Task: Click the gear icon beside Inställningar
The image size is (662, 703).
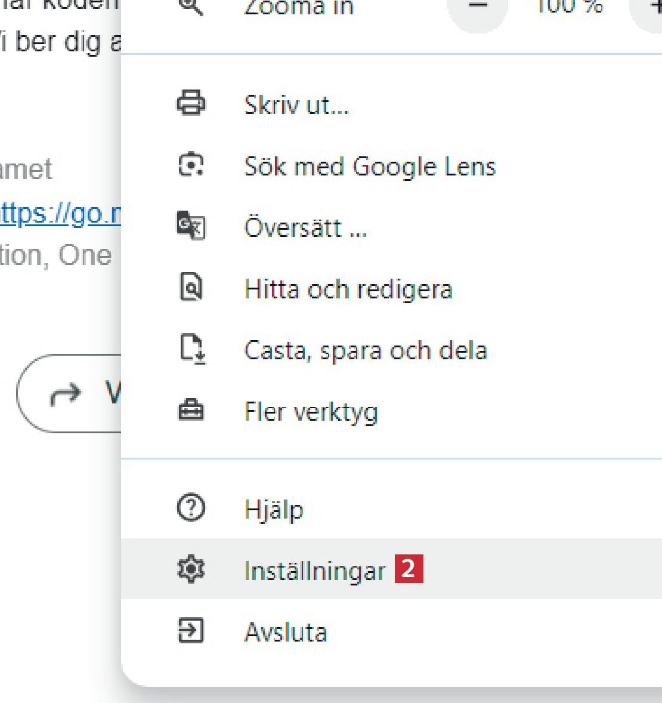Action: point(191,570)
